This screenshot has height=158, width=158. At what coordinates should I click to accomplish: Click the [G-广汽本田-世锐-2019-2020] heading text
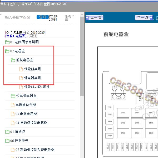[25, 33]
